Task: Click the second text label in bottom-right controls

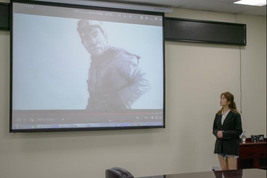Action: pyautogui.click(x=146, y=118)
